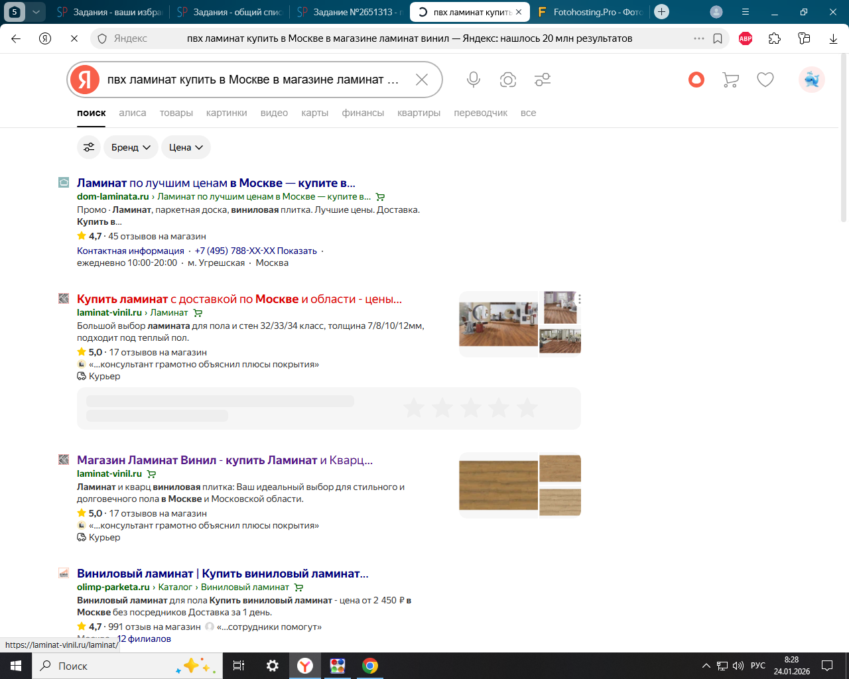Open the tab list dropdown chevron

(36, 12)
